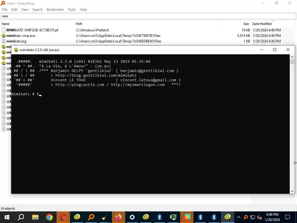Switch to Everything search taskbar button
The image size is (297, 223).
click(x=91, y=217)
